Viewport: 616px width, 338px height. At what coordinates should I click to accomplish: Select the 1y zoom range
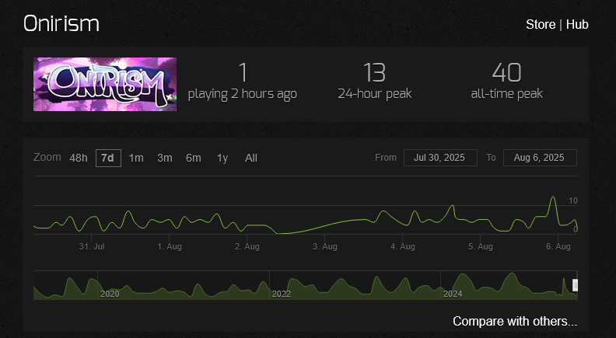click(222, 158)
